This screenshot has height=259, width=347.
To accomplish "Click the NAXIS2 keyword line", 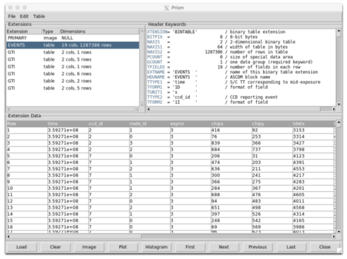I will tap(218, 52).
